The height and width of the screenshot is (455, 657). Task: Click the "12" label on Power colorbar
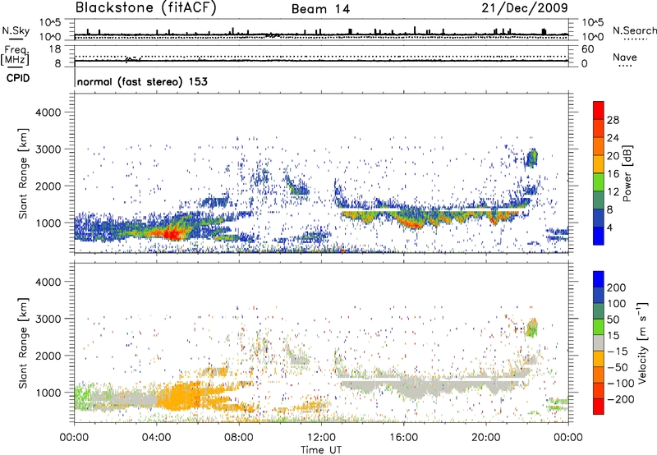point(613,192)
